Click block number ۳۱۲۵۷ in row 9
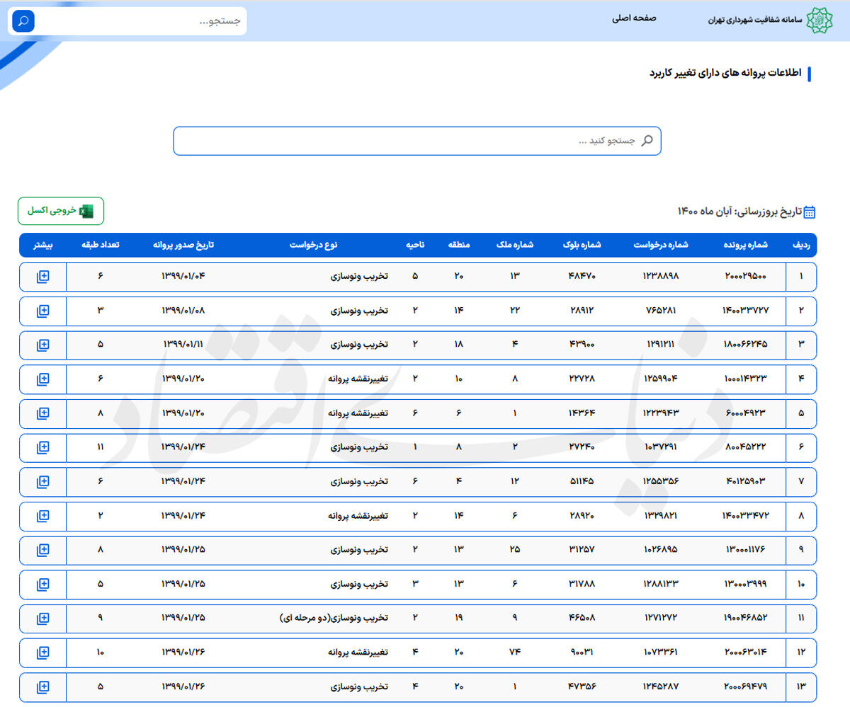Viewport: 850px width, 707px height. tap(582, 550)
